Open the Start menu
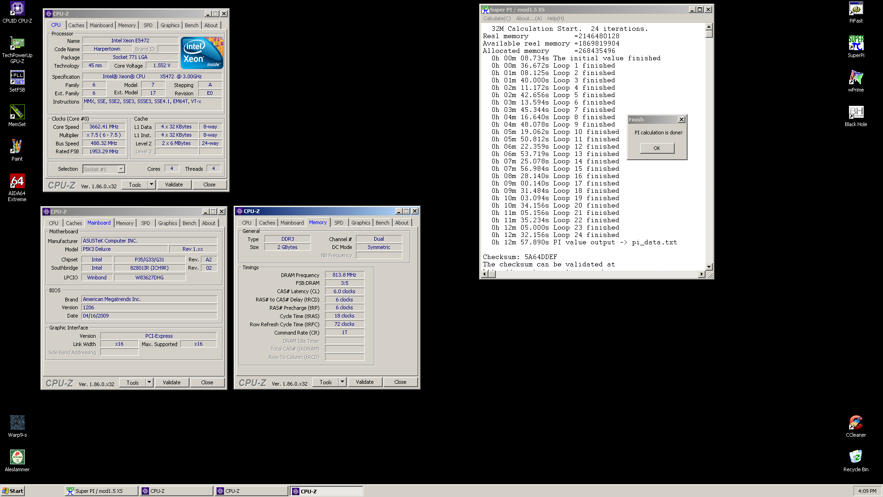Image resolution: width=883 pixels, height=497 pixels. point(13,491)
